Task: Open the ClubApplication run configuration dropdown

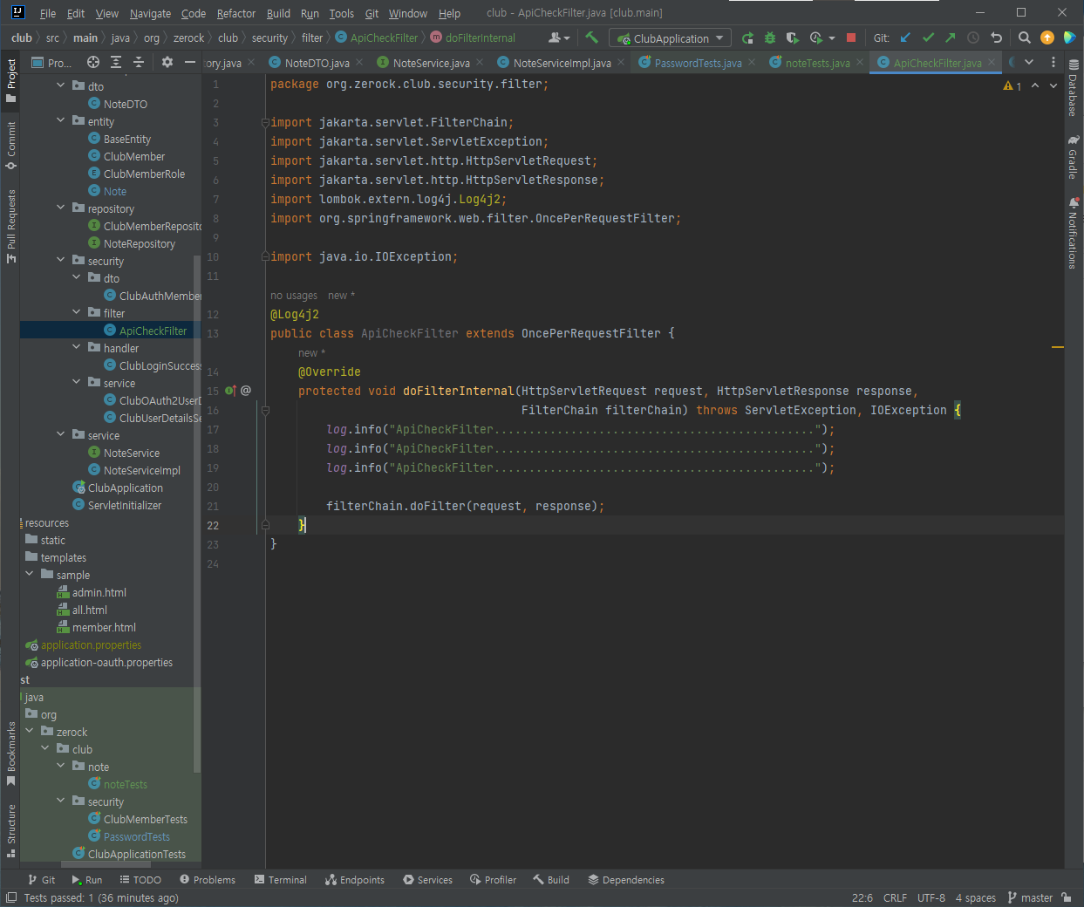Action: [x=671, y=38]
